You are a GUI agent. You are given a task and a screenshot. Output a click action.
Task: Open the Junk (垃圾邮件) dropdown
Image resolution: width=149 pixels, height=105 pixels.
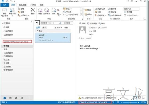[23, 15]
